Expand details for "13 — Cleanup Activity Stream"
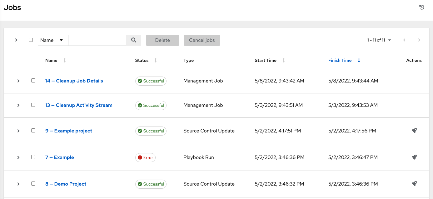Viewport: 433px width, 199px height. [x=18, y=105]
